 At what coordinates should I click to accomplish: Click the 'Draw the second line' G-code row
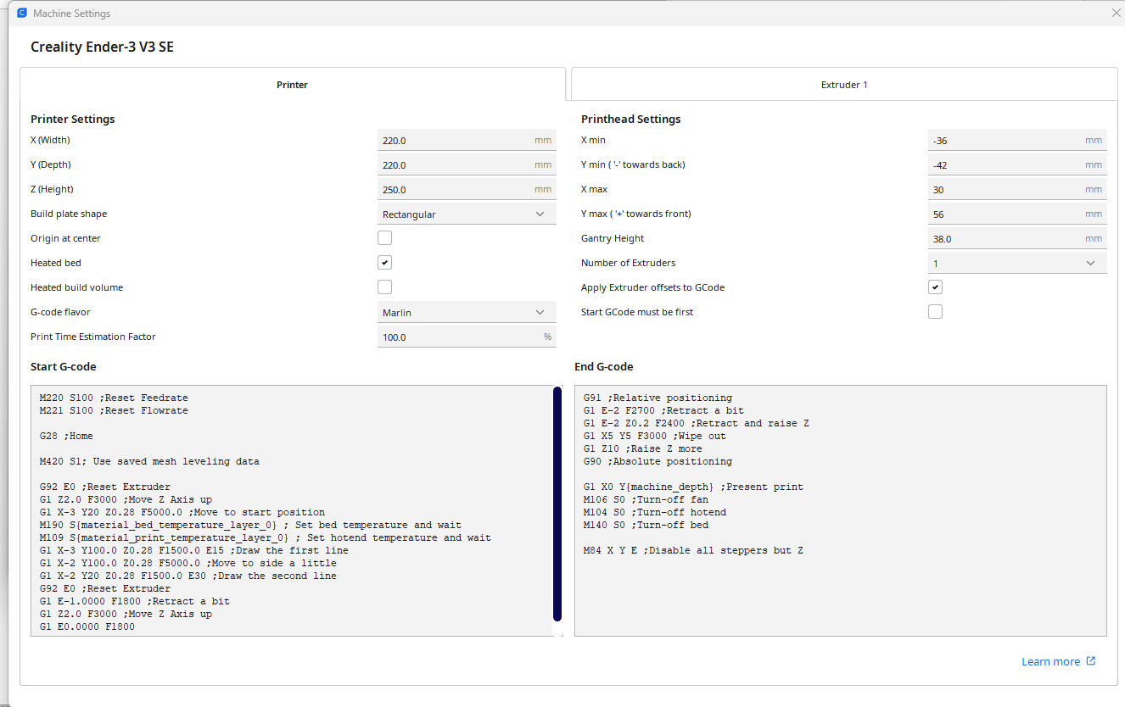pyautogui.click(x=187, y=576)
